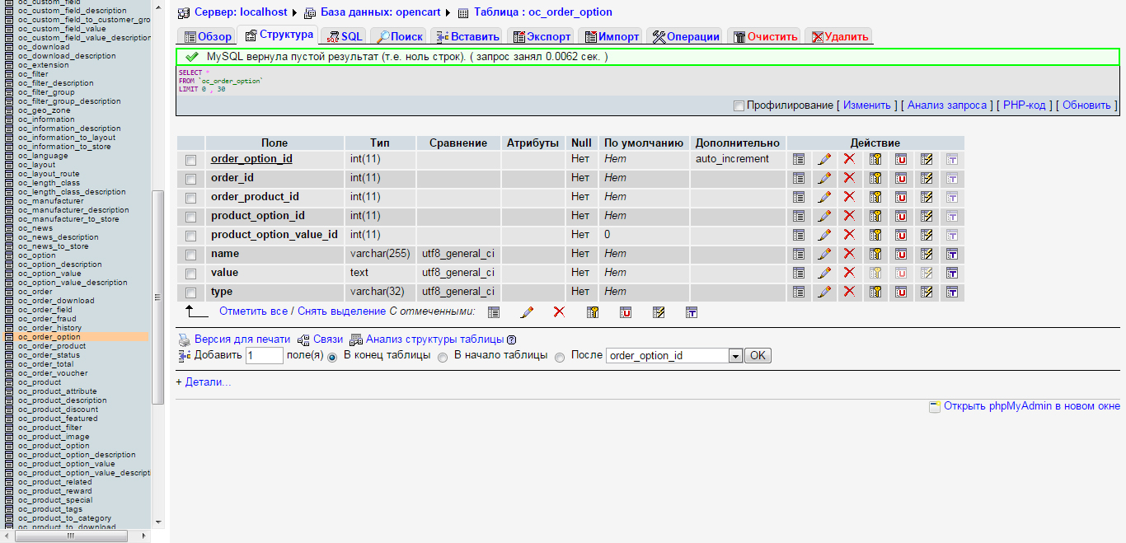The width and height of the screenshot is (1126, 543).
Task: Click fulltext icon for type row
Action: pyautogui.click(x=951, y=292)
